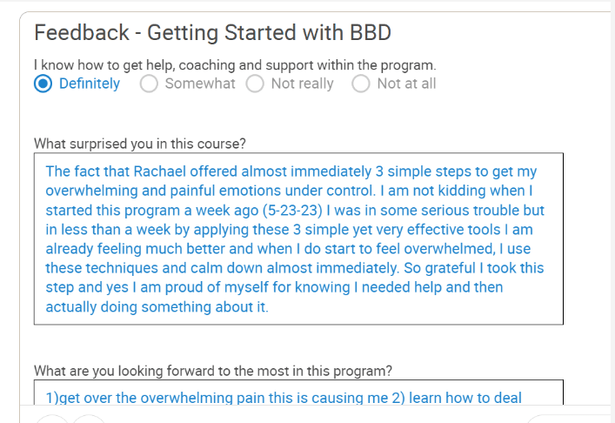Click the Not really label text

(303, 84)
